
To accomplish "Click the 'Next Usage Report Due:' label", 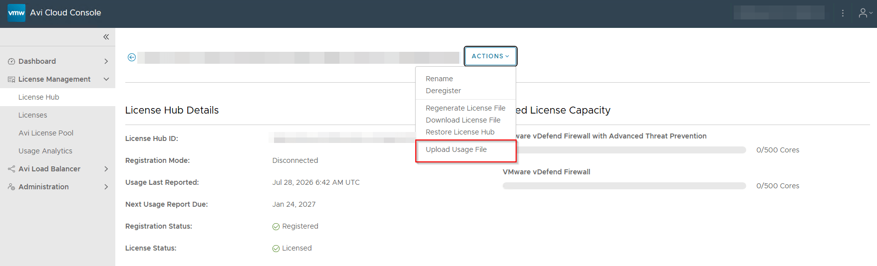I will click(x=167, y=204).
